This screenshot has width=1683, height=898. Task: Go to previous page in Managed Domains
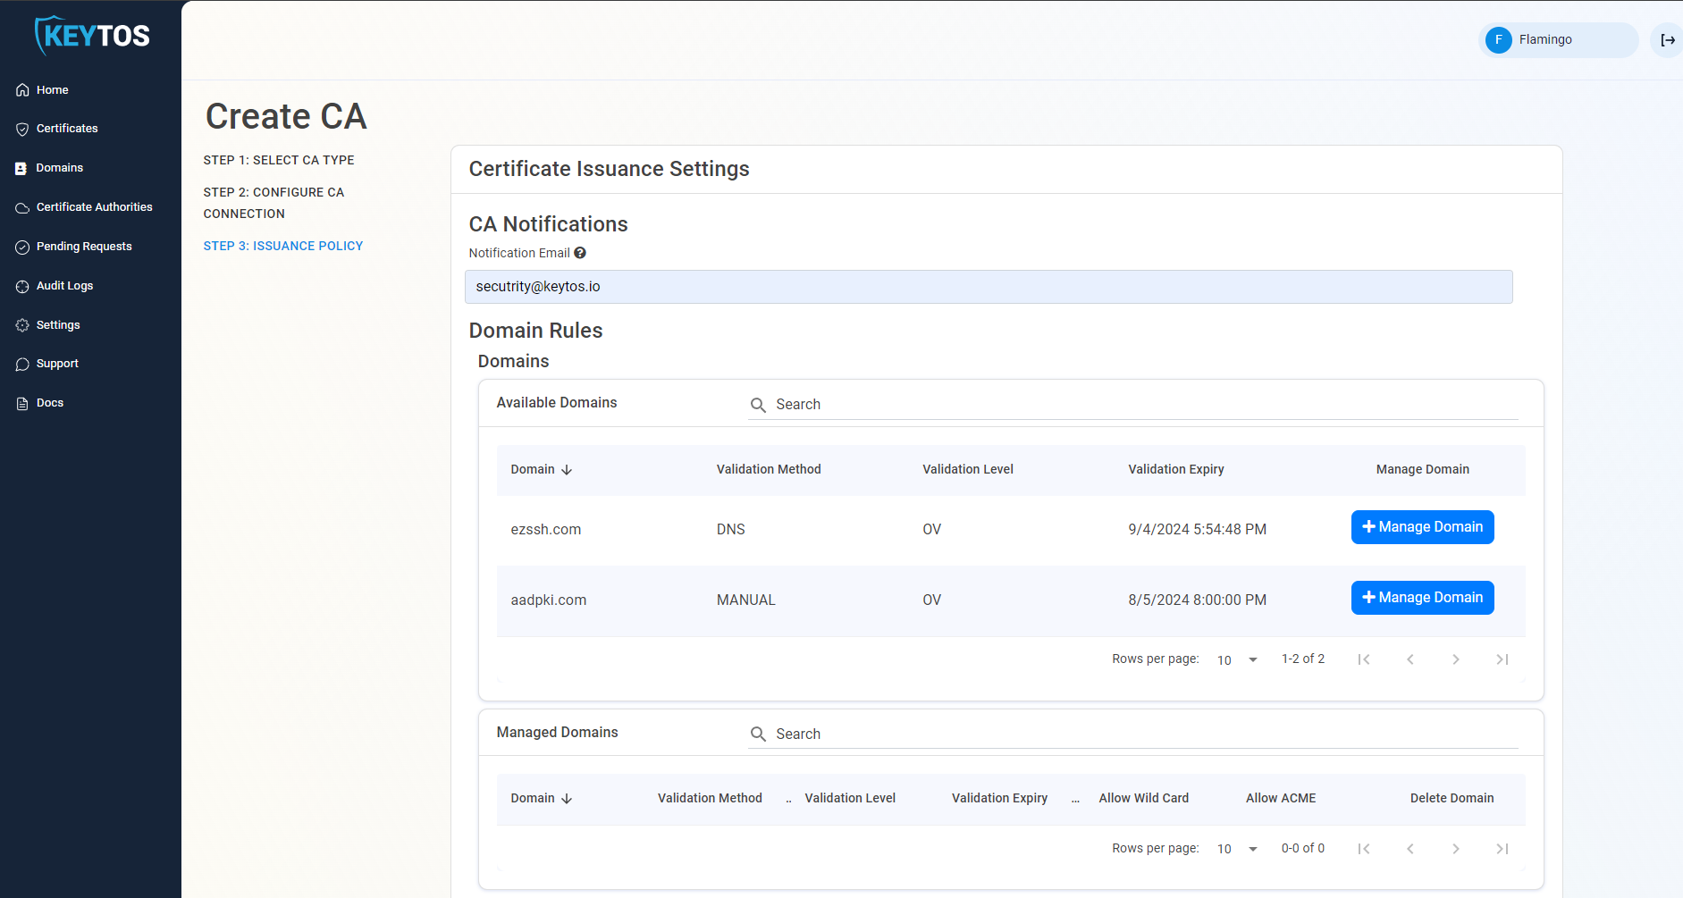[1410, 849]
